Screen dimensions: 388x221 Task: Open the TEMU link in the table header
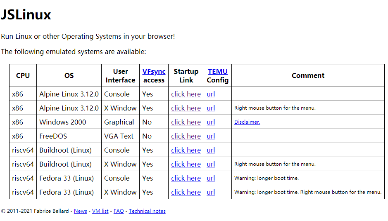pyautogui.click(x=217, y=71)
